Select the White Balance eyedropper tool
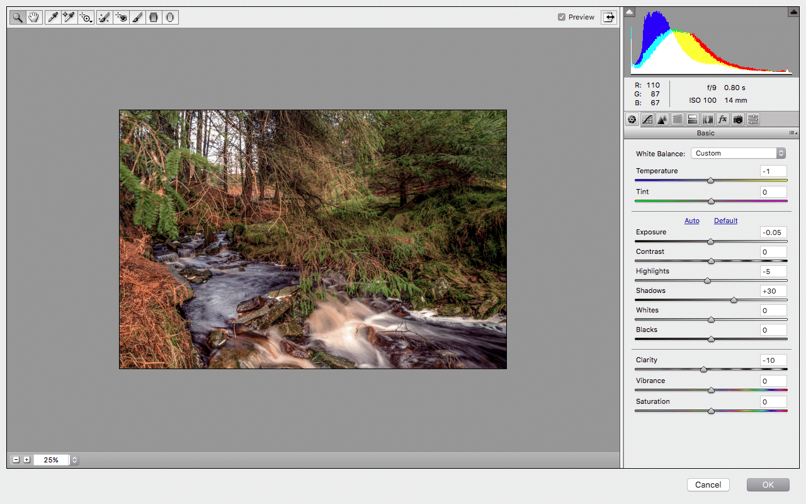This screenshot has height=504, width=806. point(53,18)
